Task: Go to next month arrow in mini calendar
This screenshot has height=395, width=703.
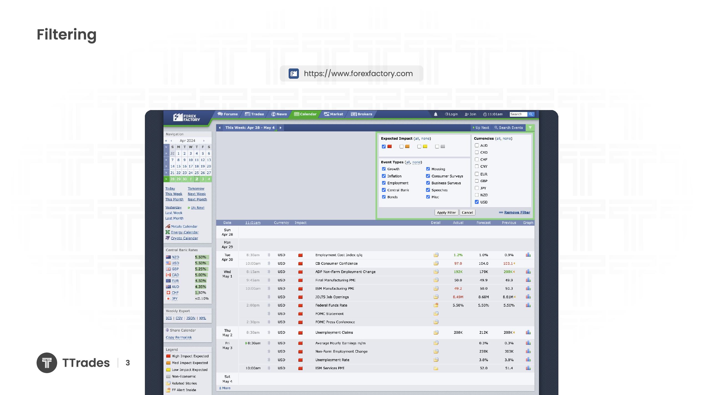Action: click(204, 141)
